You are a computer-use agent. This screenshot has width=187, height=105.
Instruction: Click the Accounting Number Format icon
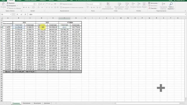click(88, 7)
